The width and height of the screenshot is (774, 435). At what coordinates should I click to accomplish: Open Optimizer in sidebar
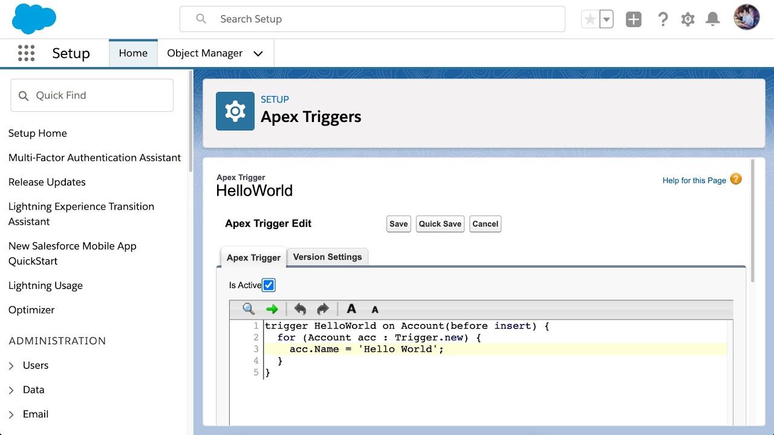click(31, 310)
